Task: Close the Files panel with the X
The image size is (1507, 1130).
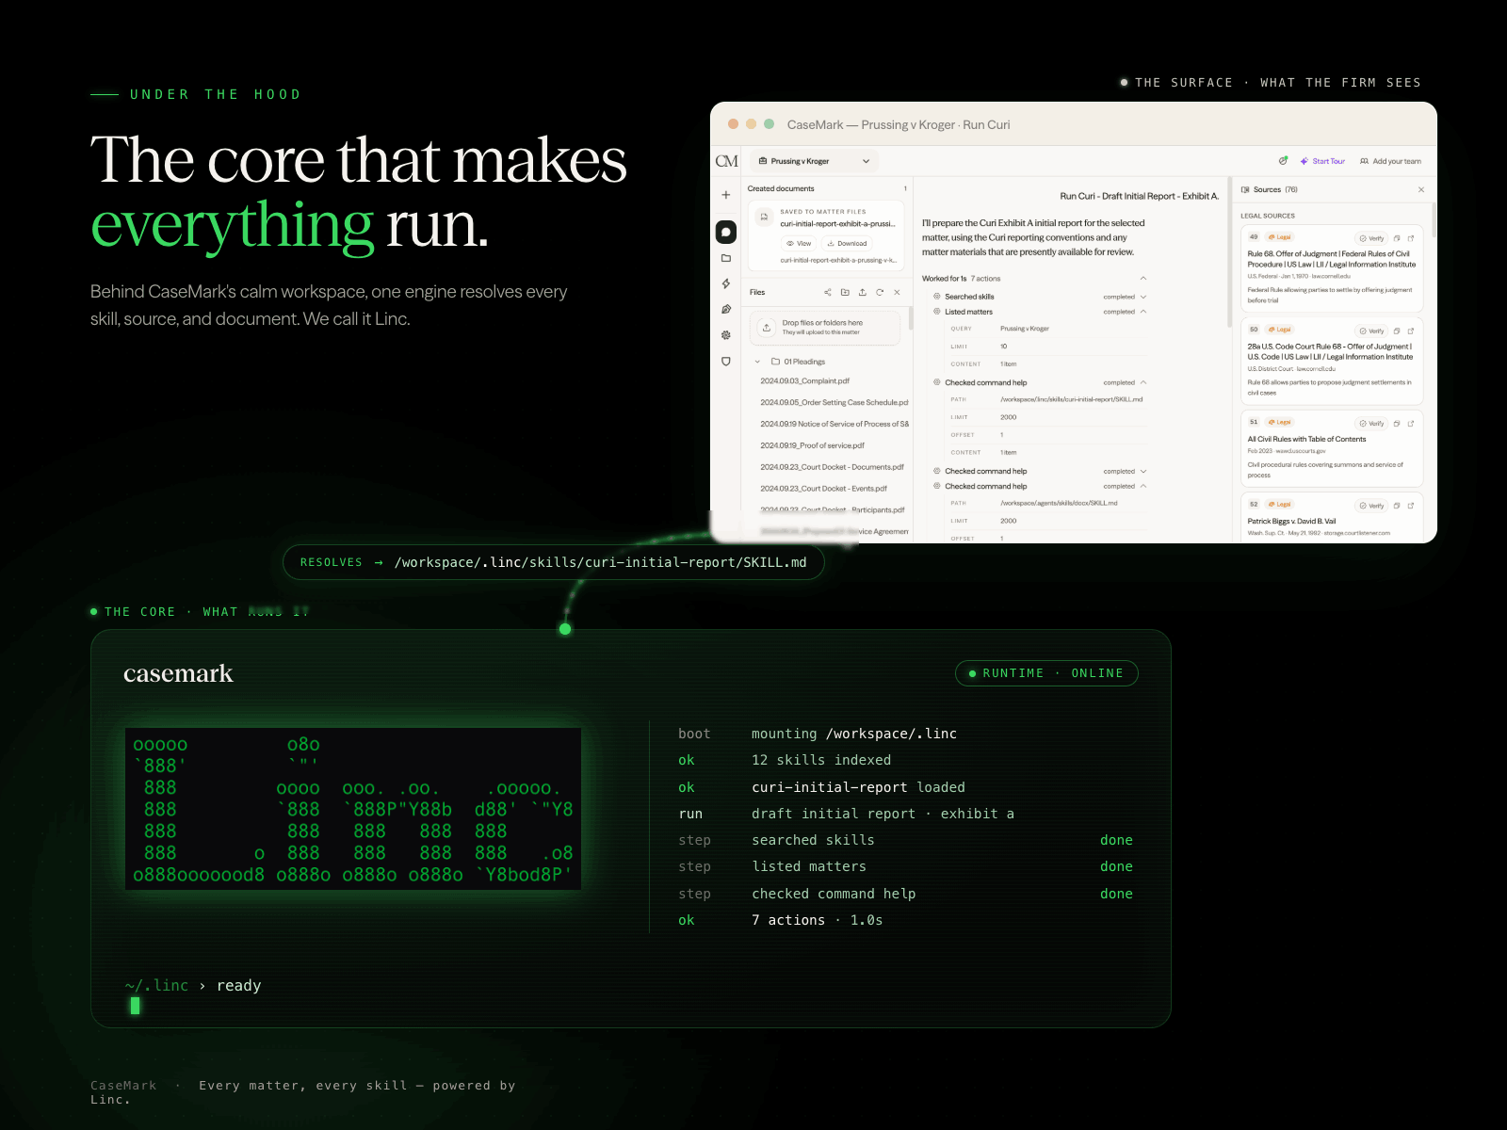Action: coord(897,292)
